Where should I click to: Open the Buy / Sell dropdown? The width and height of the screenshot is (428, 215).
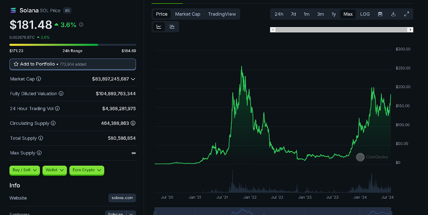point(25,170)
